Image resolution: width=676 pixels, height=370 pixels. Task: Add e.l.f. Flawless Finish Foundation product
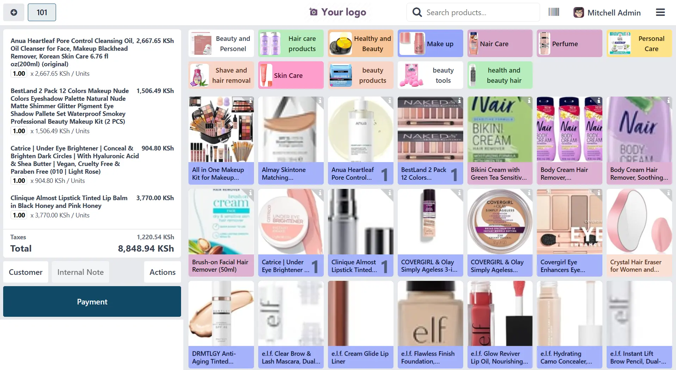pos(430,325)
